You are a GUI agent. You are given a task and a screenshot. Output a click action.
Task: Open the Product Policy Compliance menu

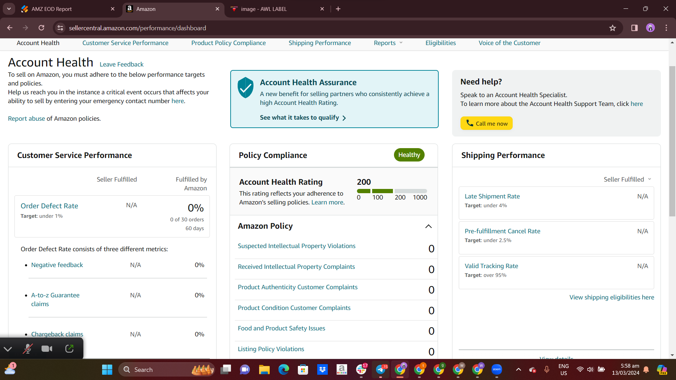pos(229,43)
